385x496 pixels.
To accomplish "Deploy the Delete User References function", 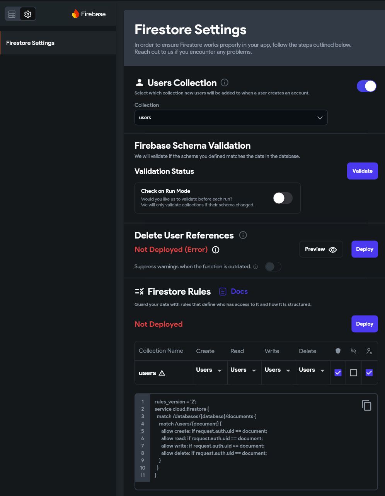I will [365, 249].
